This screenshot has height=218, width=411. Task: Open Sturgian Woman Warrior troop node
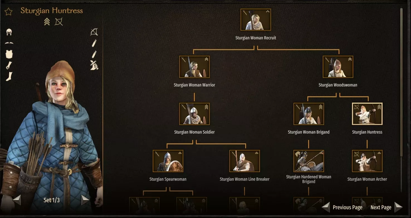coord(194,67)
